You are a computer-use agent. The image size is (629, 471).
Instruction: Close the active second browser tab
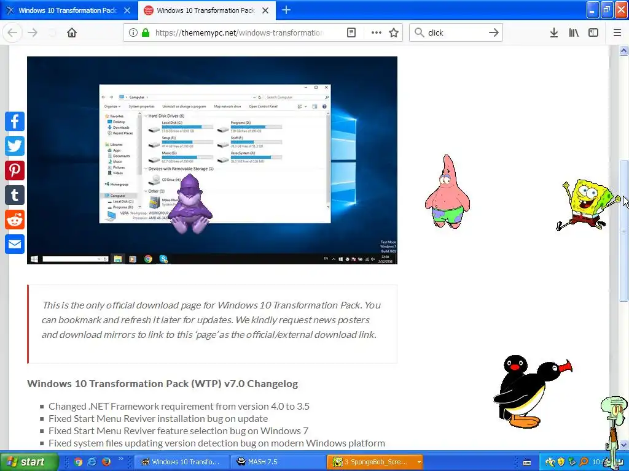(x=265, y=10)
